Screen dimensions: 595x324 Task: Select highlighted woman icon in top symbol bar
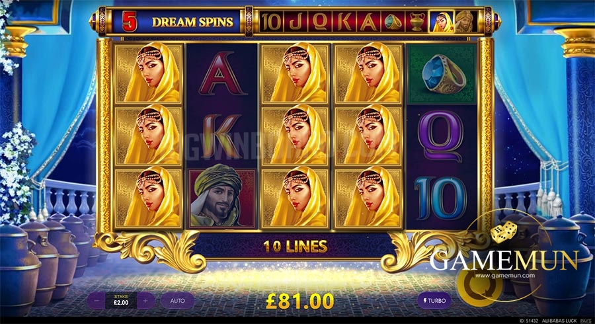[x=442, y=22]
